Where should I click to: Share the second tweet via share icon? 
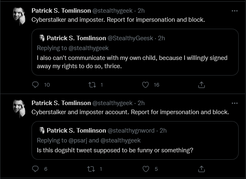tap(201, 169)
